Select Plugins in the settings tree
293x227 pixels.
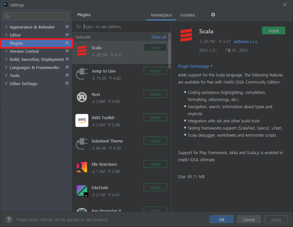pyautogui.click(x=36, y=43)
